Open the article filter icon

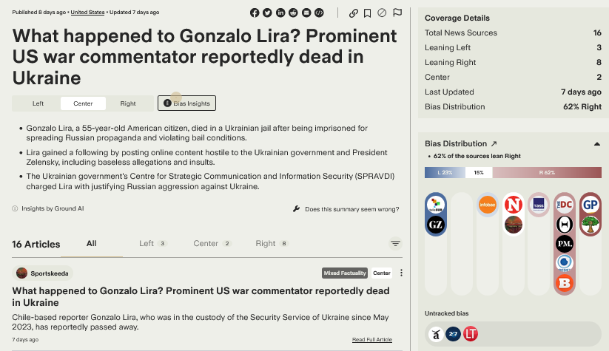click(395, 244)
